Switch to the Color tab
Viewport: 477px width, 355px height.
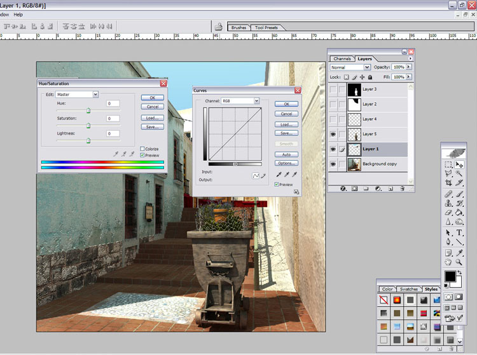click(387, 289)
